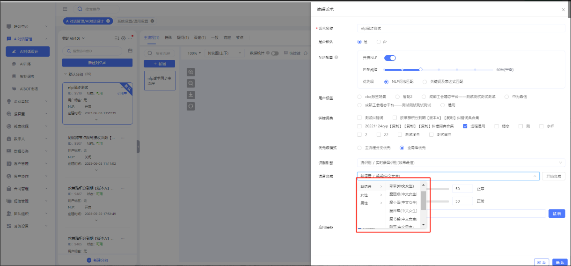
Task: Collapse the 语音合成 voice selector
Action: [535, 176]
